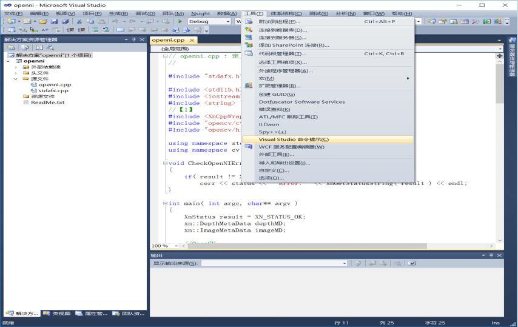The width and height of the screenshot is (518, 327).
Task: Toggle bookmark using the blue rectangle icon
Action: (x=120, y=30)
